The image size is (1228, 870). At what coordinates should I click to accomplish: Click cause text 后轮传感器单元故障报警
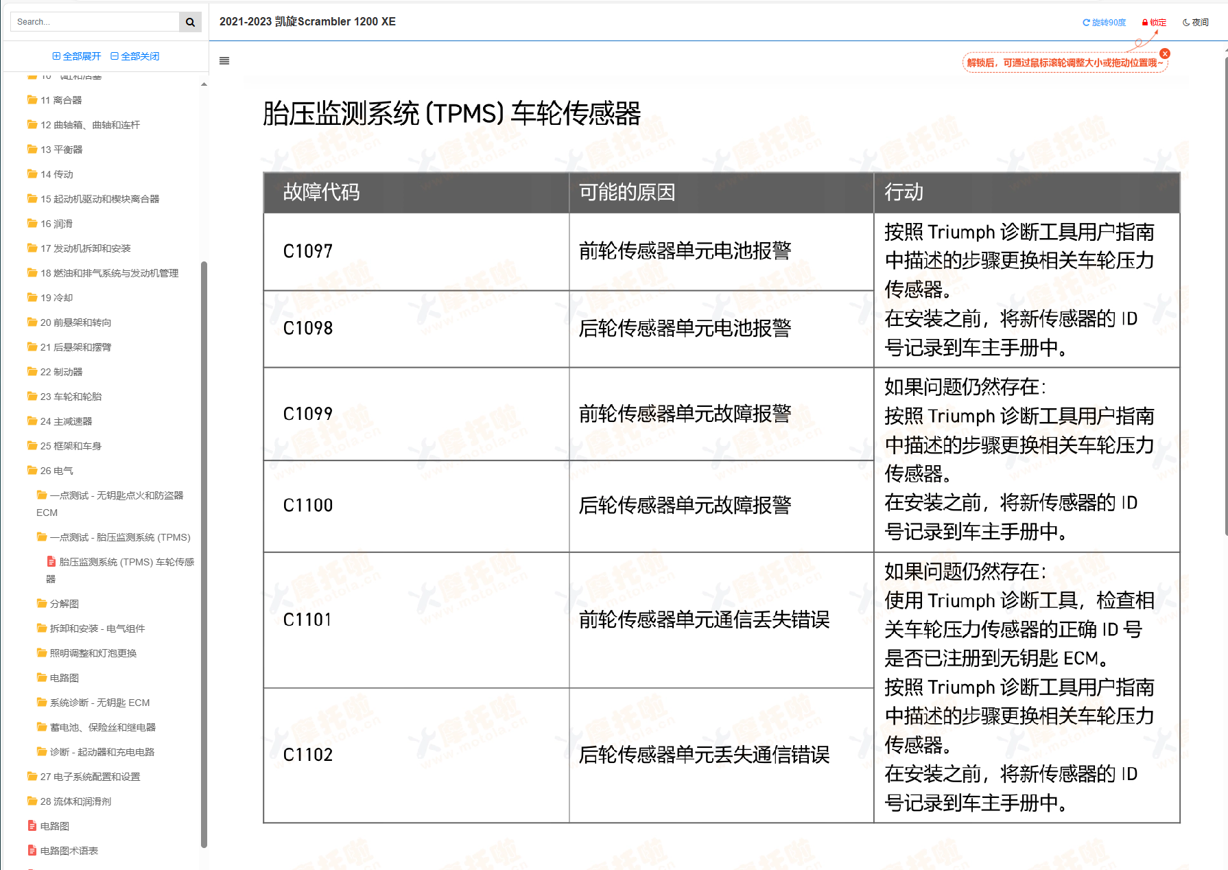pos(685,506)
